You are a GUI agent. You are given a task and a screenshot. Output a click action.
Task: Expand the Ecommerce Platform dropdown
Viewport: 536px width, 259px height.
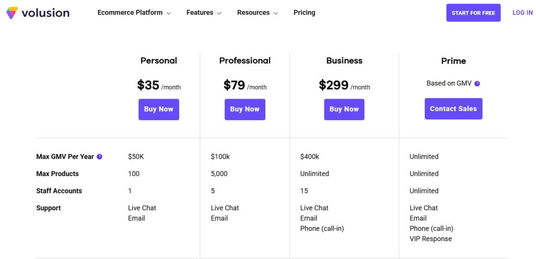click(134, 13)
